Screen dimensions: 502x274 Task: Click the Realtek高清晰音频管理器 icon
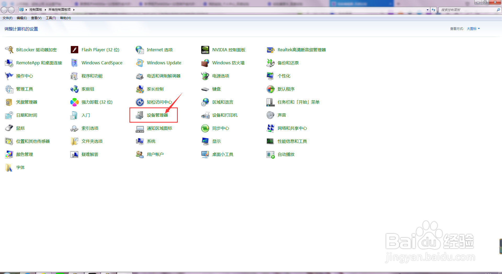tap(271, 50)
